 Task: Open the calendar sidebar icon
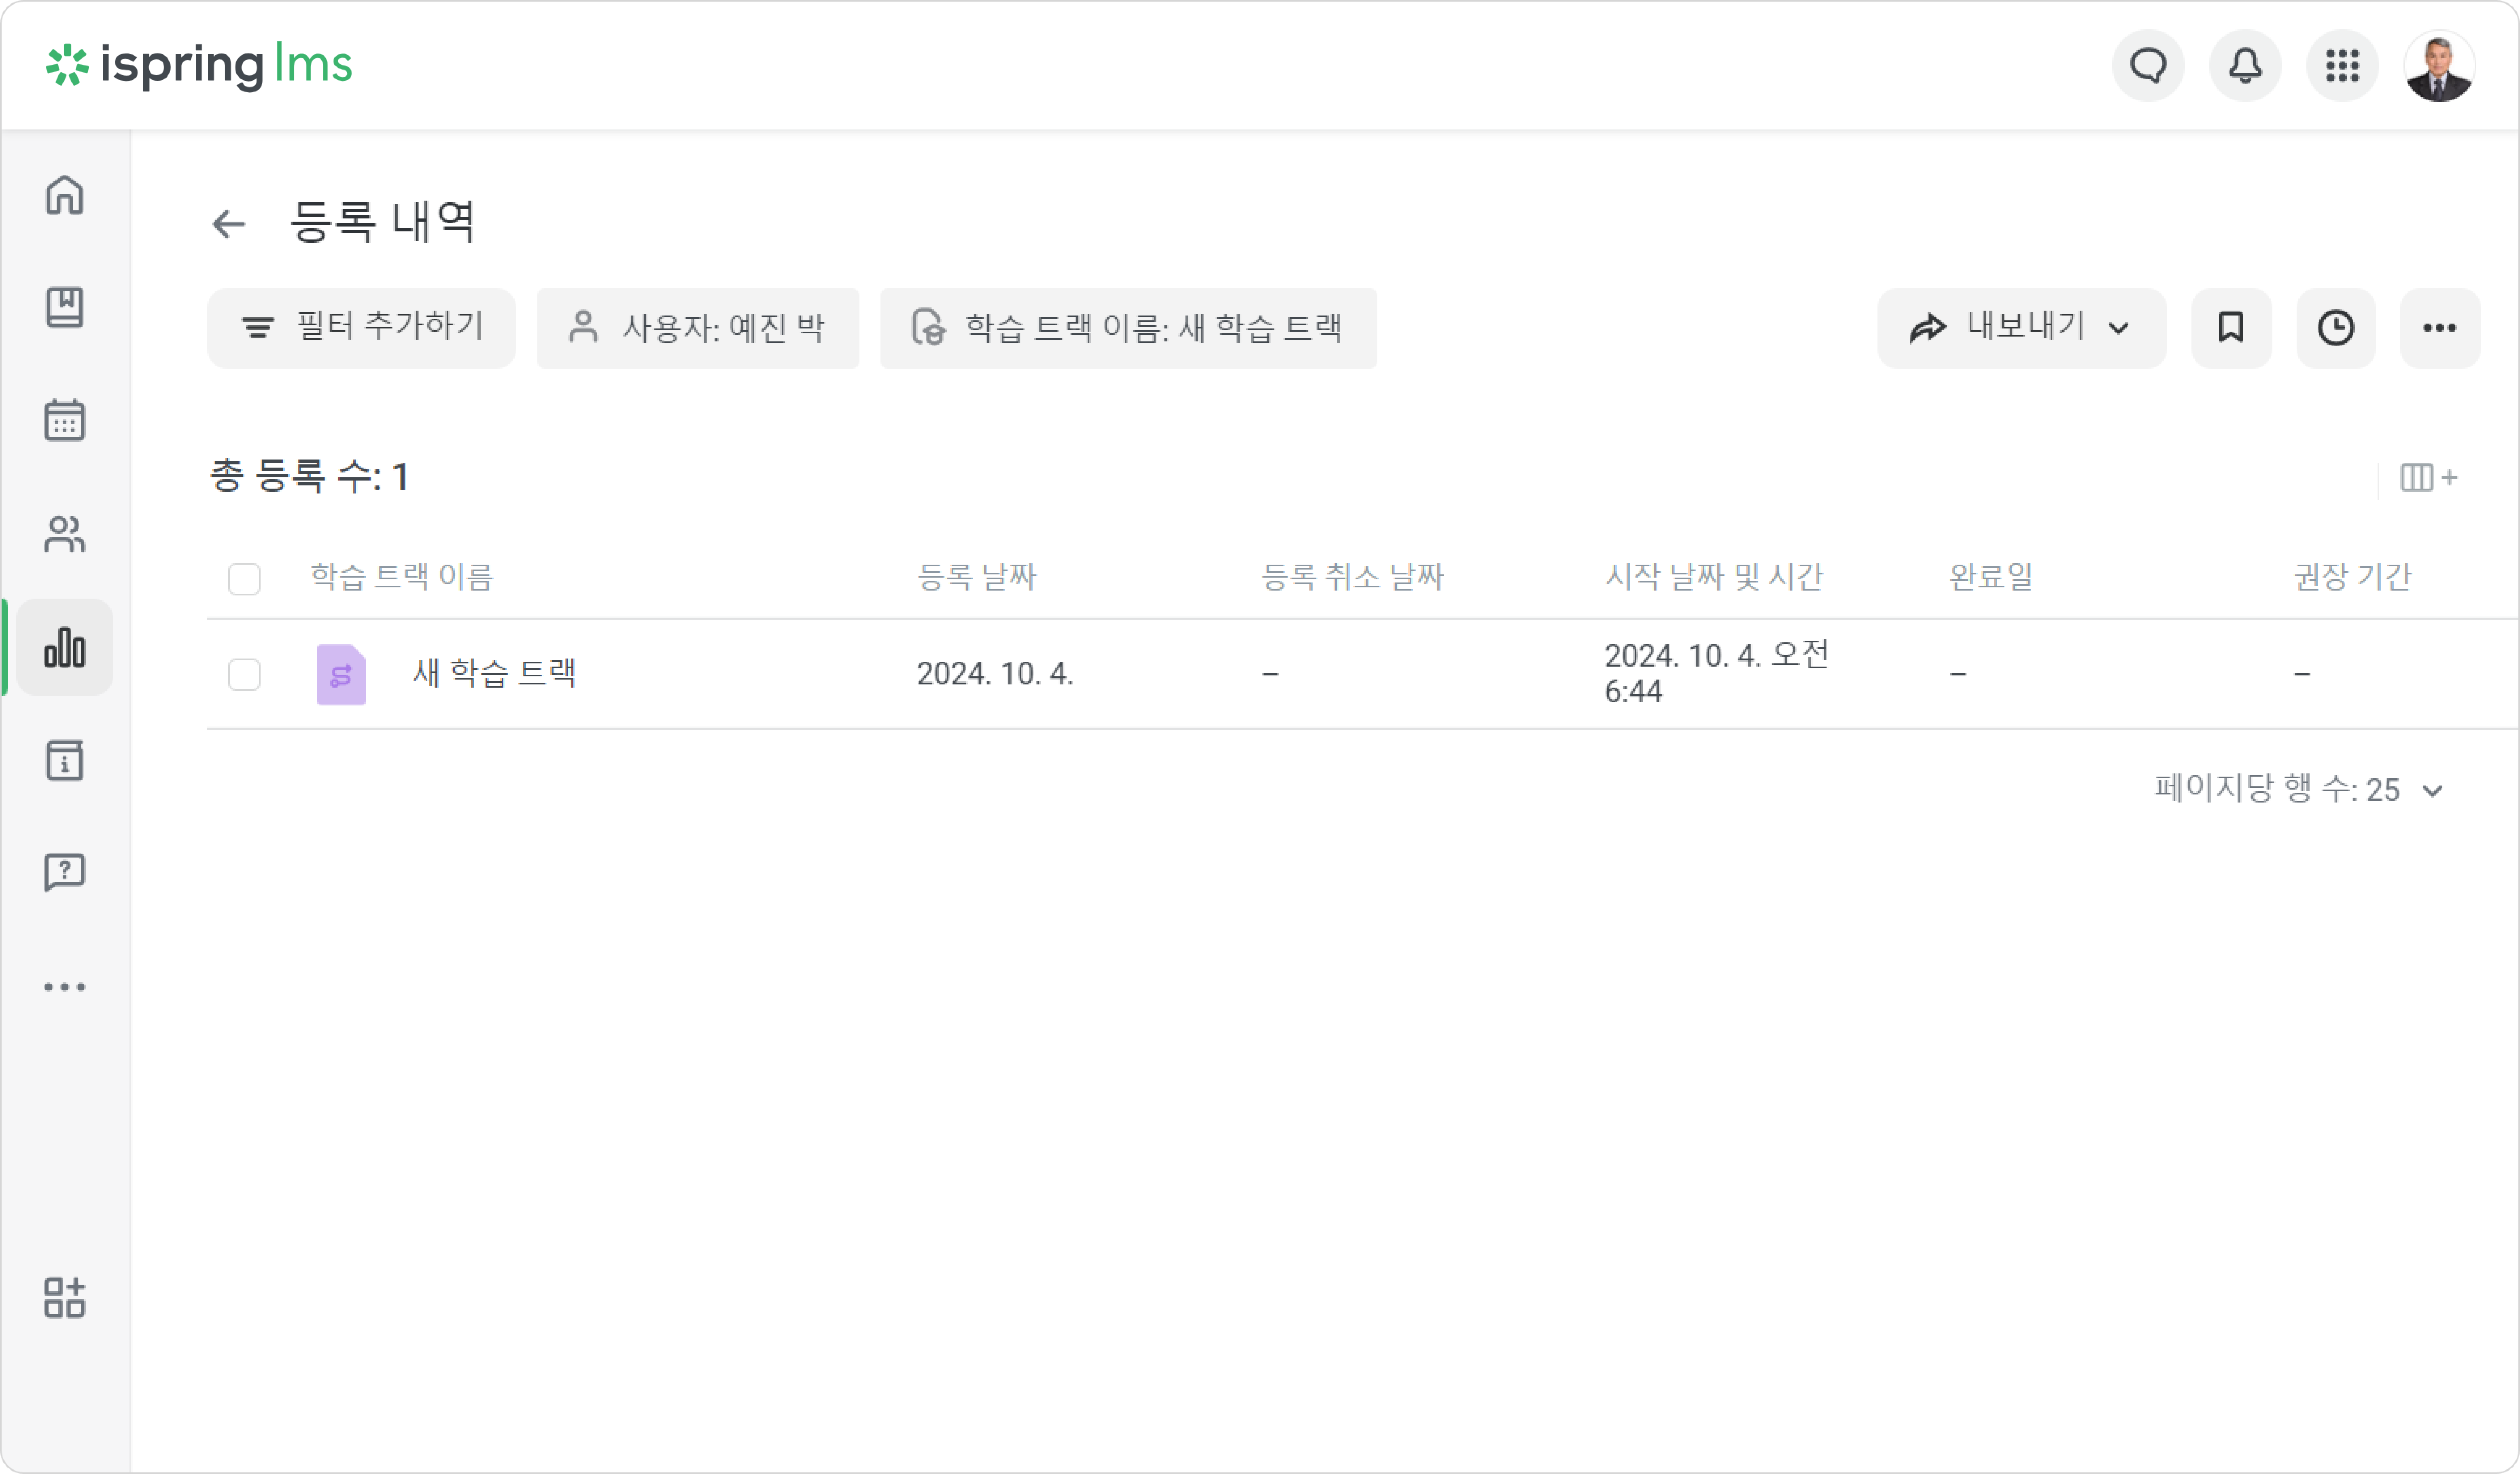click(65, 420)
